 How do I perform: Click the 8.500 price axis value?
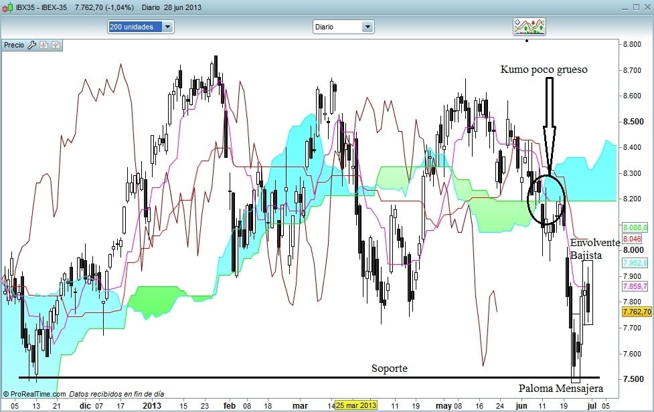pyautogui.click(x=633, y=122)
